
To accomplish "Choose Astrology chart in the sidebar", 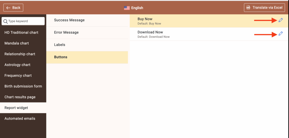I will point(17,65).
